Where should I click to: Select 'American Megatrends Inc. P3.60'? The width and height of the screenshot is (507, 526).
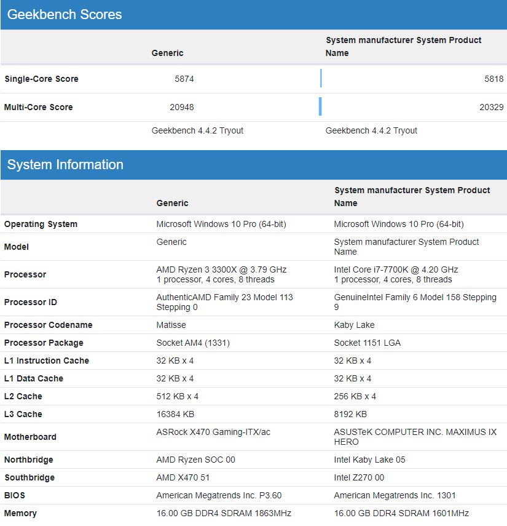click(x=219, y=495)
